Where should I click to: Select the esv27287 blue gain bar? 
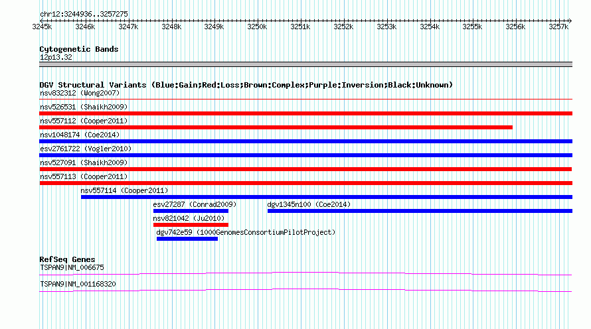point(191,211)
